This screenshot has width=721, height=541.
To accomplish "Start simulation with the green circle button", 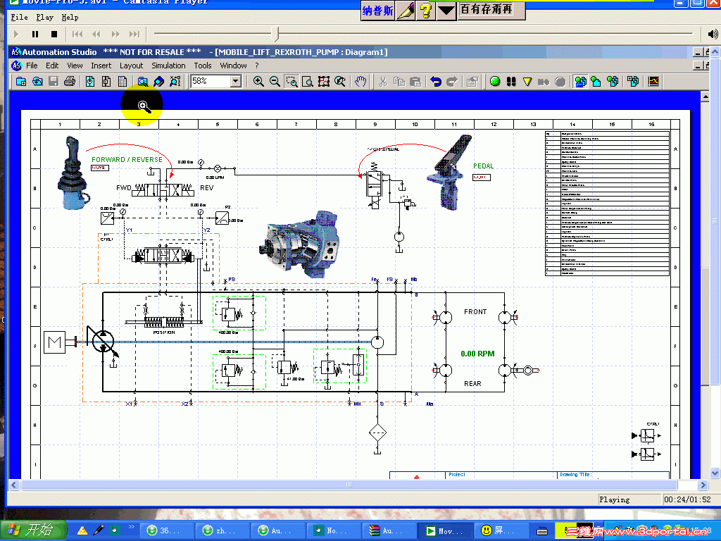I will coord(495,82).
